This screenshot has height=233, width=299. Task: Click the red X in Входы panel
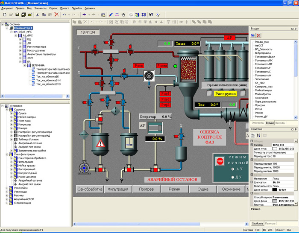[x=258, y=35]
